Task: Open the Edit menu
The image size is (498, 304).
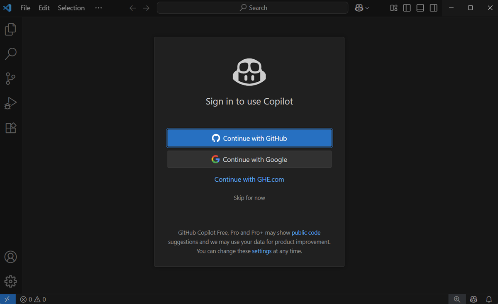Action: (x=44, y=7)
